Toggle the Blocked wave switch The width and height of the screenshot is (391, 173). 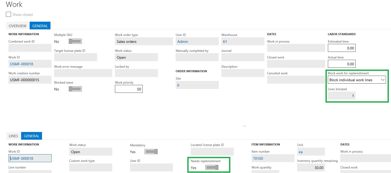pos(75,89)
